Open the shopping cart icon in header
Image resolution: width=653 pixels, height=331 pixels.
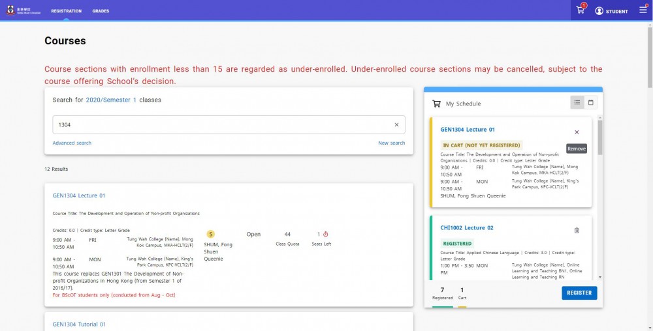580,10
